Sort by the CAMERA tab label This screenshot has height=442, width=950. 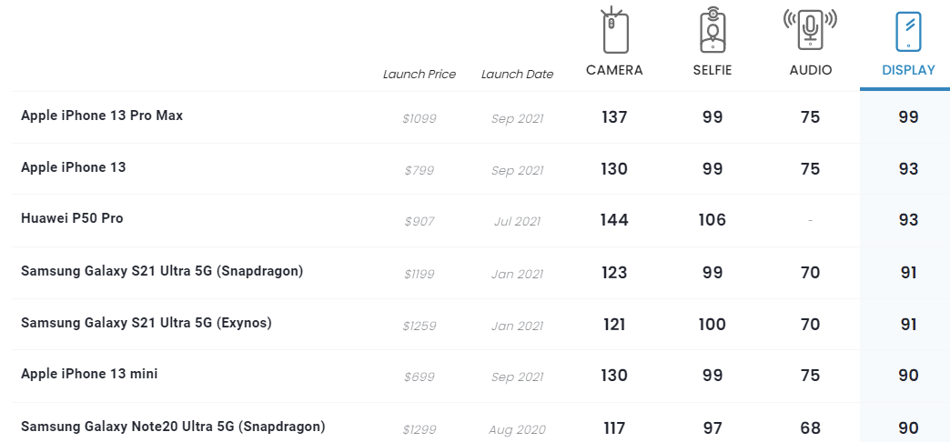tap(614, 70)
